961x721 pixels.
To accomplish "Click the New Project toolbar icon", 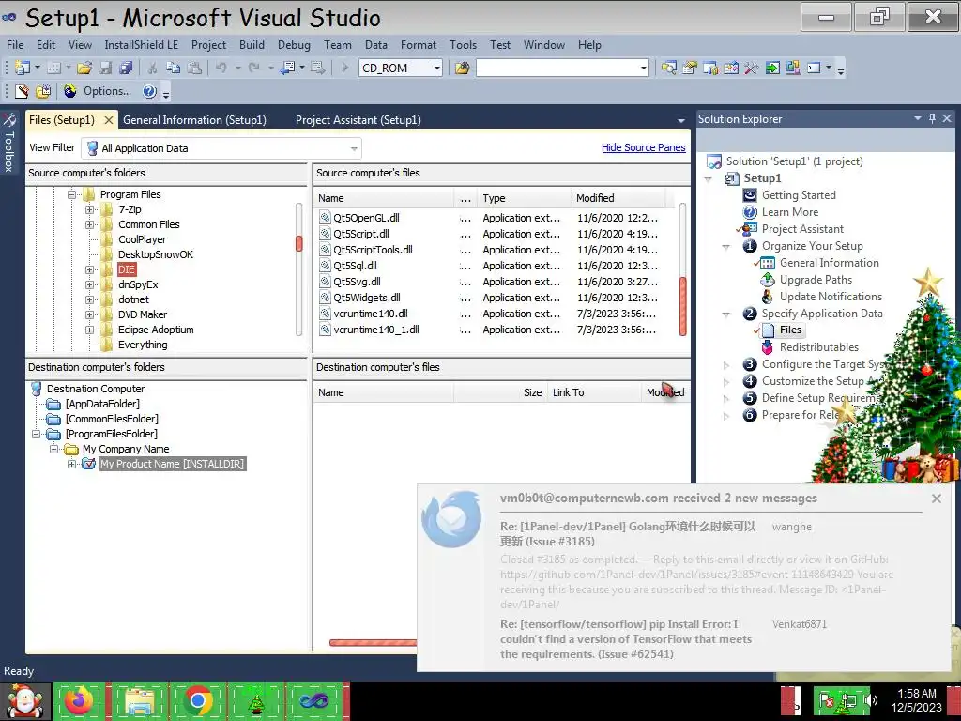I will (x=23, y=68).
